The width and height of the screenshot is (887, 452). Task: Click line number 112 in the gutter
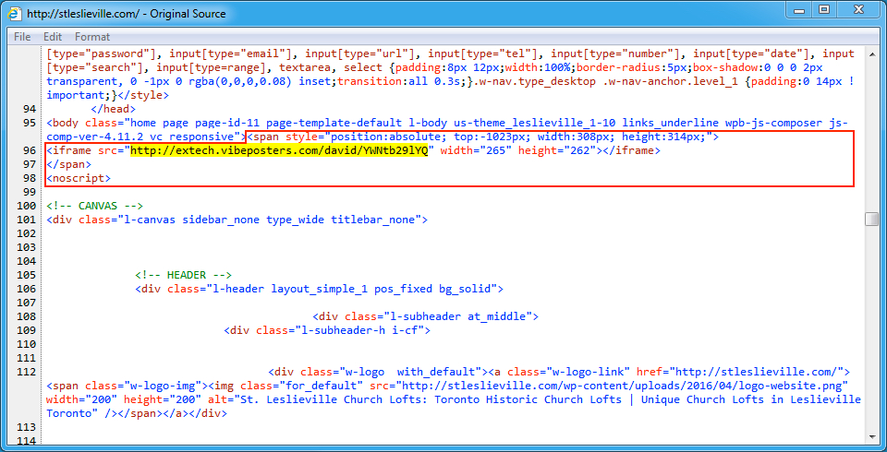[27, 372]
